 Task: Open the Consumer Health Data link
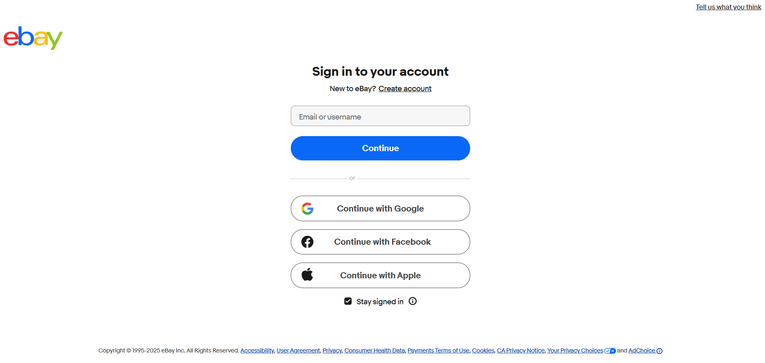click(x=375, y=350)
